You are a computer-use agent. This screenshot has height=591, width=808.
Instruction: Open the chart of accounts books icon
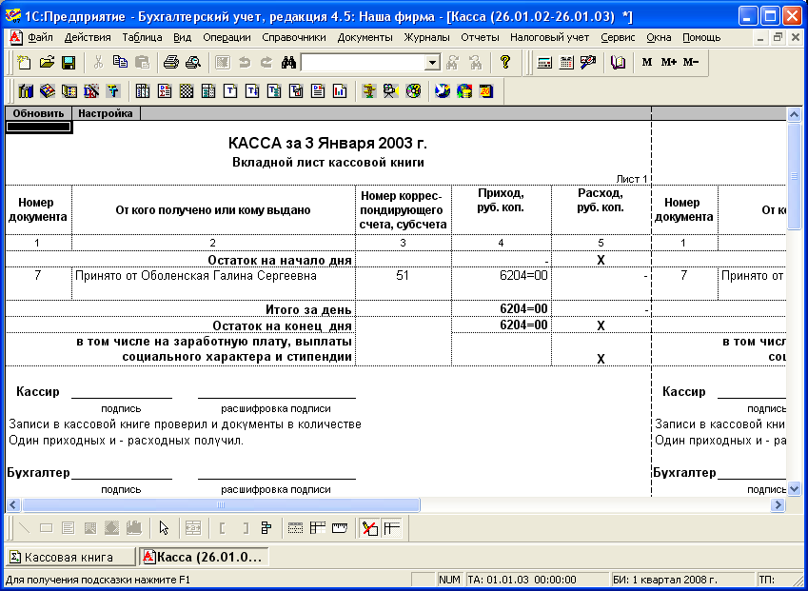[x=26, y=91]
